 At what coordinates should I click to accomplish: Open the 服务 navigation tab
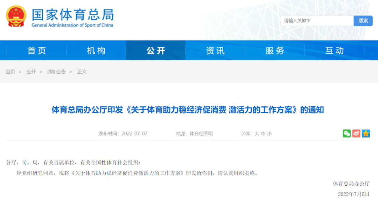[x=275, y=51]
